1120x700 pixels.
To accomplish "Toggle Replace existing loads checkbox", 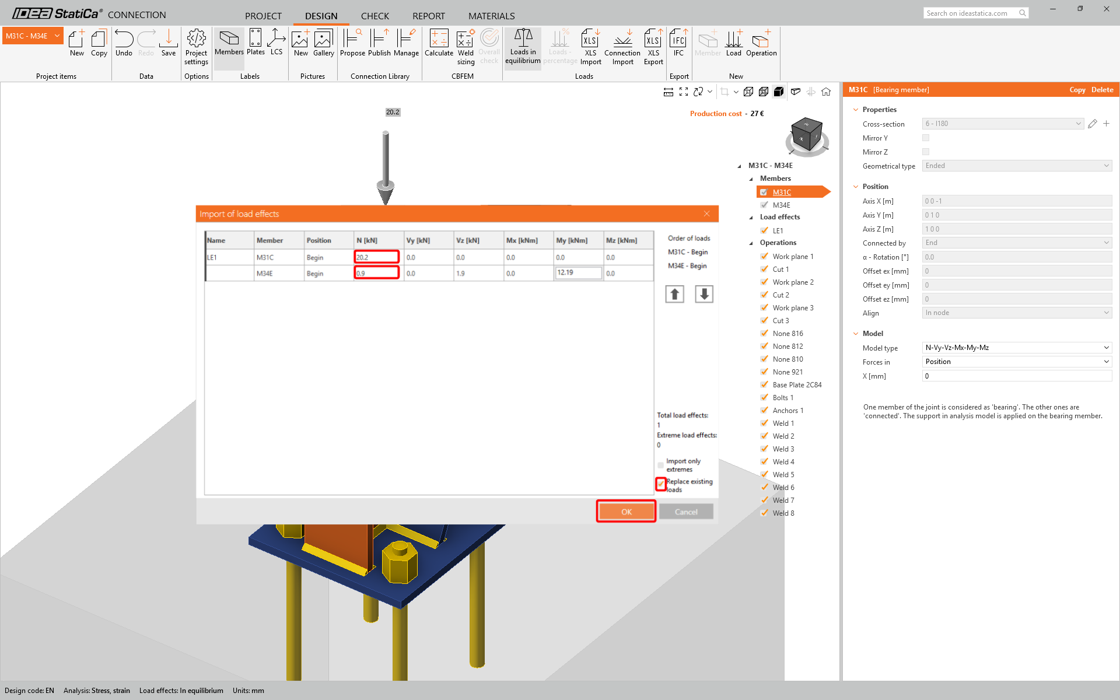I will pos(661,484).
